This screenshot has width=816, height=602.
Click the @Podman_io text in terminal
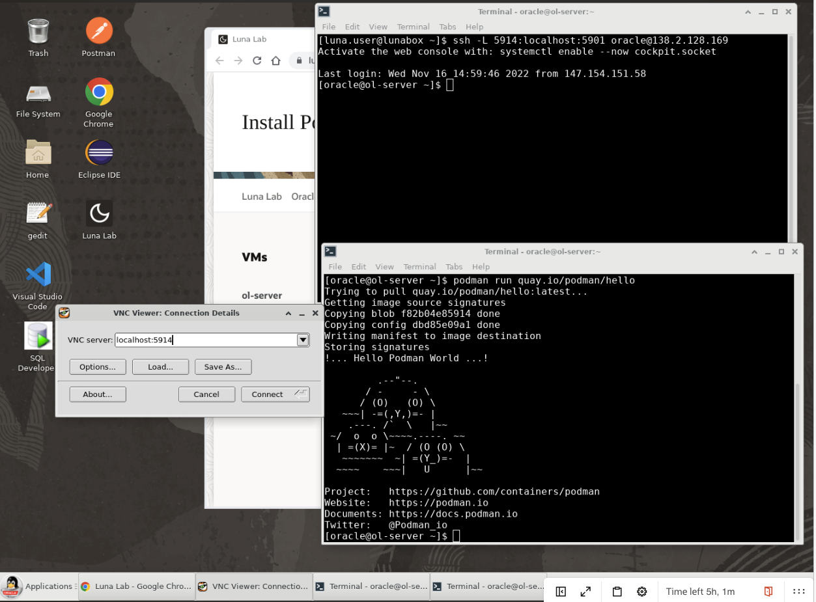click(x=418, y=525)
